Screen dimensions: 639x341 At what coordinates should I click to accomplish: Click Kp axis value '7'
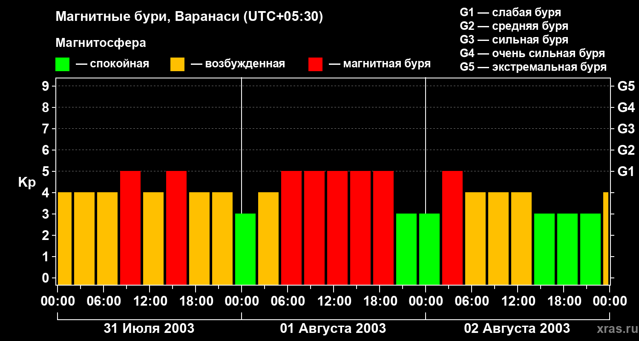pos(46,129)
